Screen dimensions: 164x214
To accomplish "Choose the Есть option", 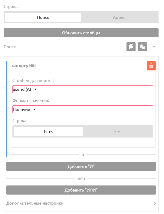I will coord(48,131).
